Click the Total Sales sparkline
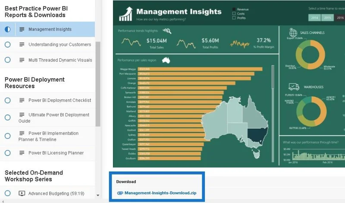 (131, 42)
